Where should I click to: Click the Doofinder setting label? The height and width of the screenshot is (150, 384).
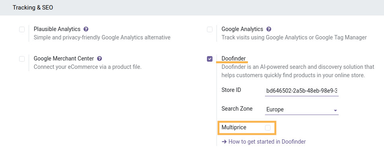pyautogui.click(x=234, y=58)
